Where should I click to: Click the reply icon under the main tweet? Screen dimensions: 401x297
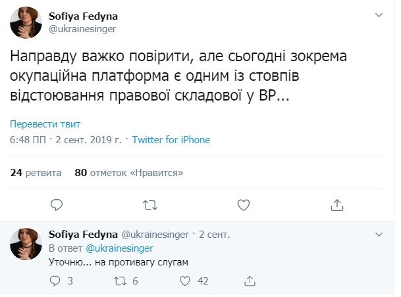click(x=57, y=204)
